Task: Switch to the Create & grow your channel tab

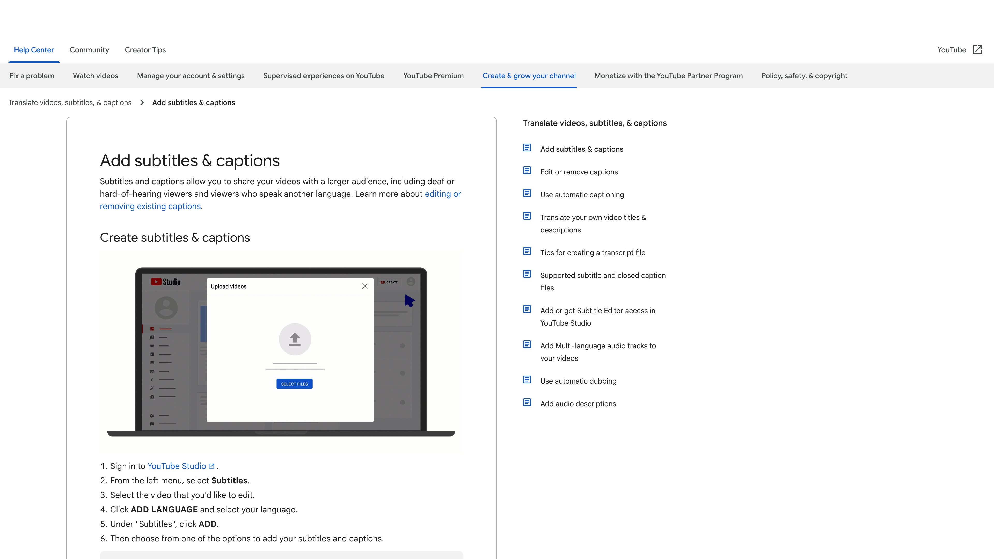Action: click(x=529, y=76)
